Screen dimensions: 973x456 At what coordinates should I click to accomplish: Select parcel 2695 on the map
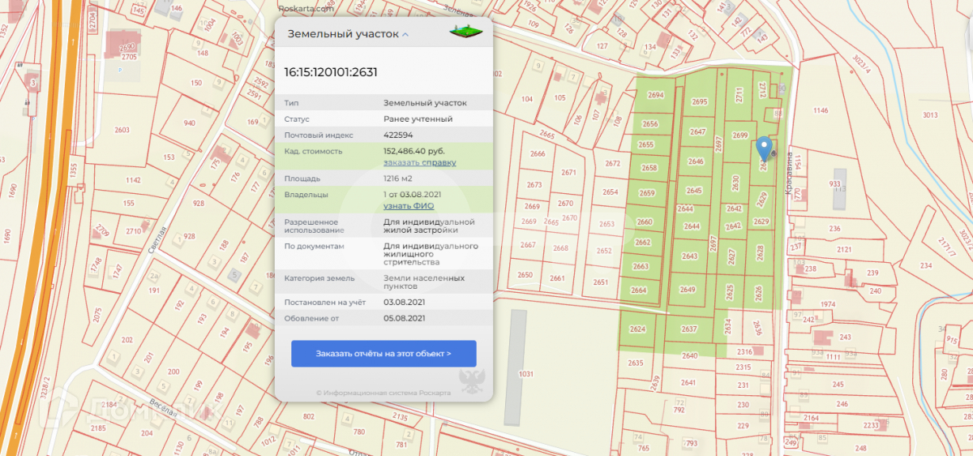(699, 102)
